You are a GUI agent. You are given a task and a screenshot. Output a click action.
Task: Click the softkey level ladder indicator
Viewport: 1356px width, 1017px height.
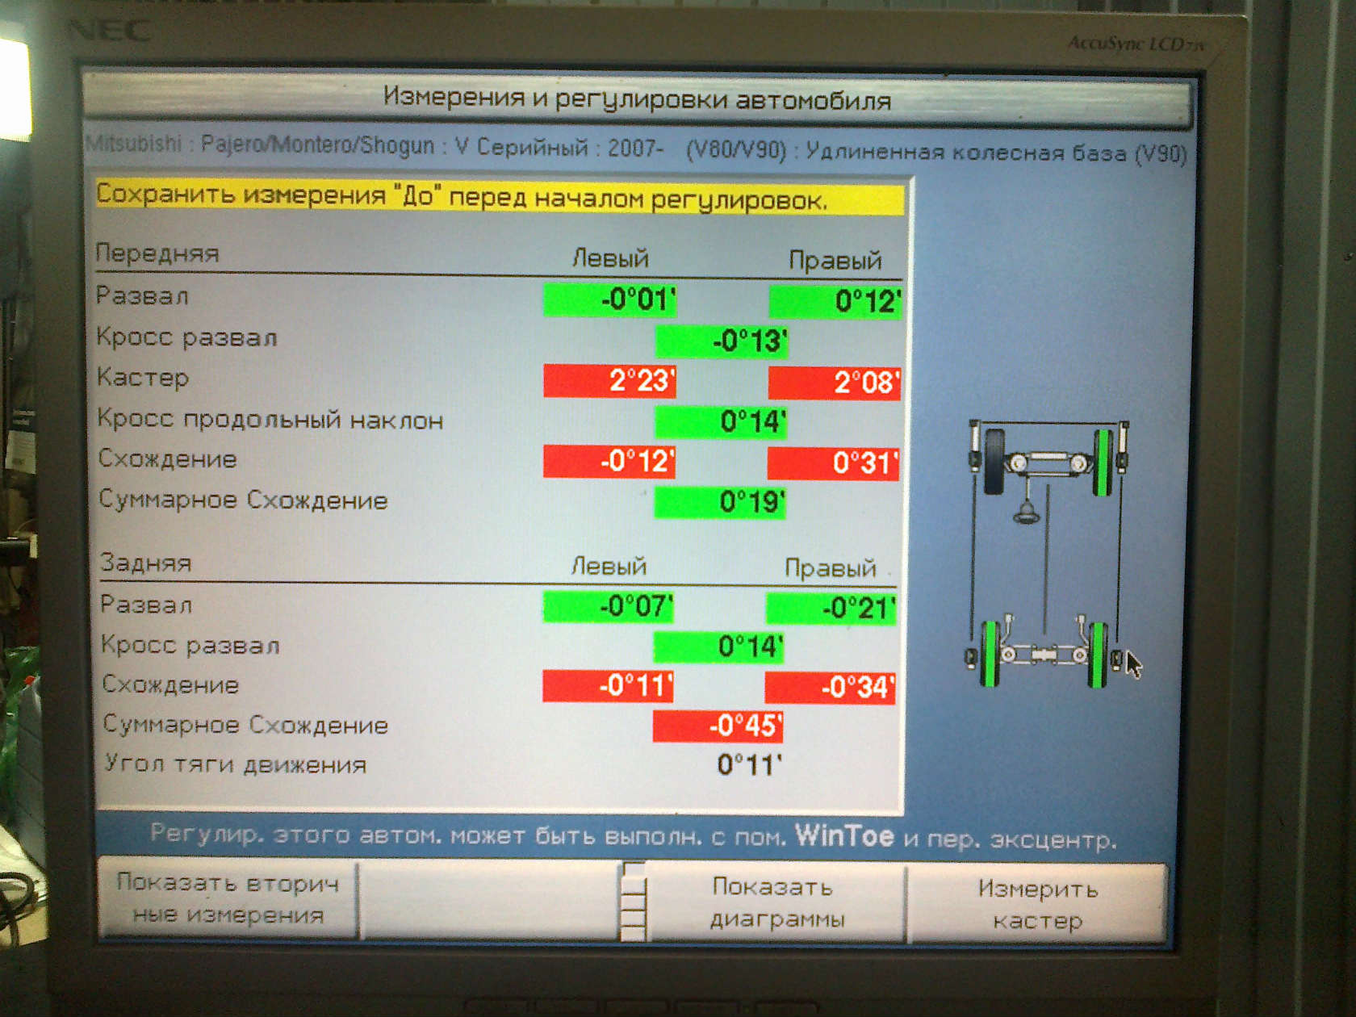coord(634,902)
